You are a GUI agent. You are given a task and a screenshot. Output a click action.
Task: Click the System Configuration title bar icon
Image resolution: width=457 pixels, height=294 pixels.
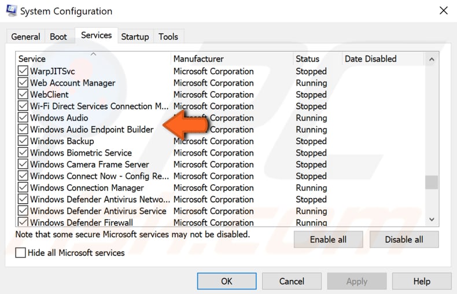(x=11, y=11)
